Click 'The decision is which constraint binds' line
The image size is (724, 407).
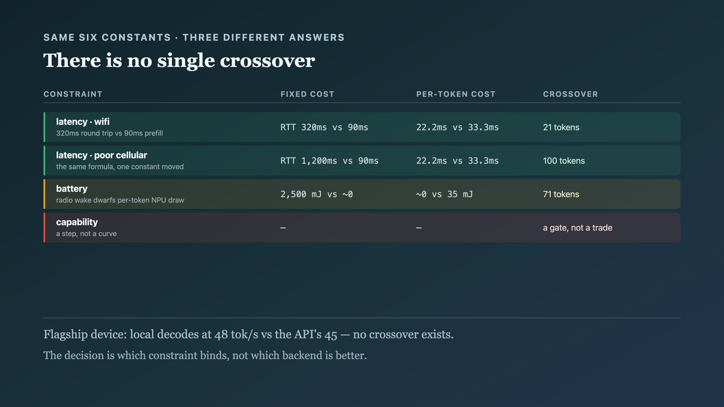205,356
